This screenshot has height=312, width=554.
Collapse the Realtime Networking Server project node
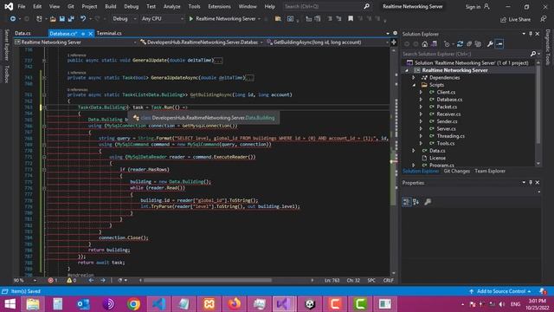tap(407, 70)
